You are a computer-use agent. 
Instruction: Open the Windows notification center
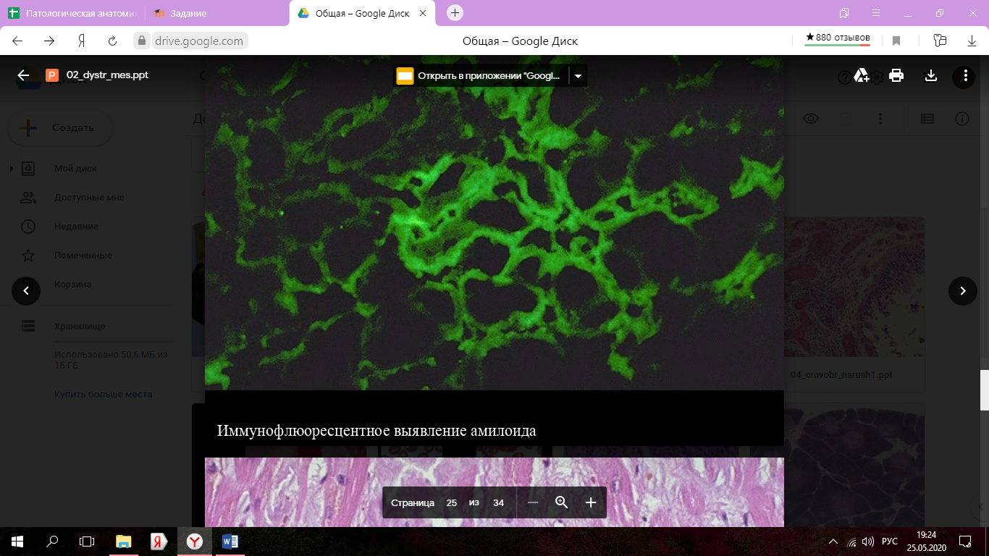point(964,542)
